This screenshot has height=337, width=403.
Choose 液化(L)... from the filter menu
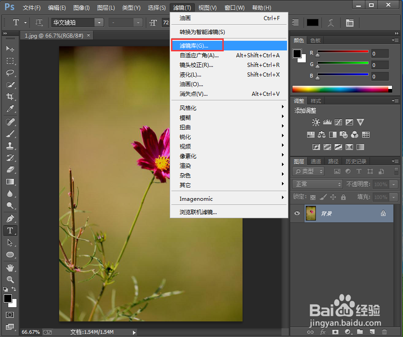[x=229, y=75]
